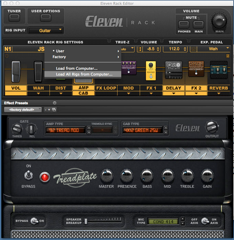Click the small number 2 badge icon
The height and width of the screenshot is (240, 234).
coord(228,56)
